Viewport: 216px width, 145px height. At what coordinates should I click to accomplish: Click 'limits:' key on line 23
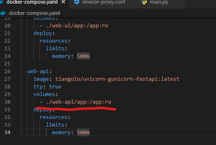[x=57, y=49]
